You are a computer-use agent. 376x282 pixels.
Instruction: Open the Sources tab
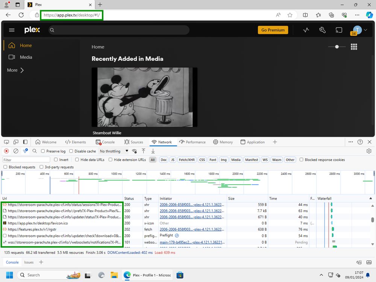[x=133, y=142]
